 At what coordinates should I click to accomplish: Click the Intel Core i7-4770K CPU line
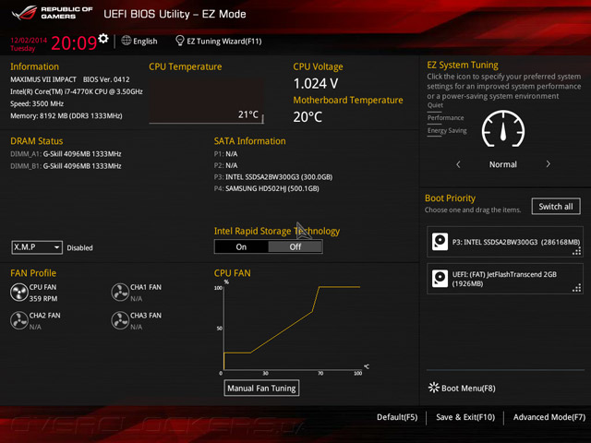coord(77,91)
